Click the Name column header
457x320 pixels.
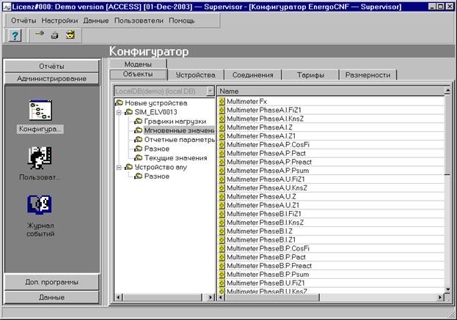coord(331,91)
